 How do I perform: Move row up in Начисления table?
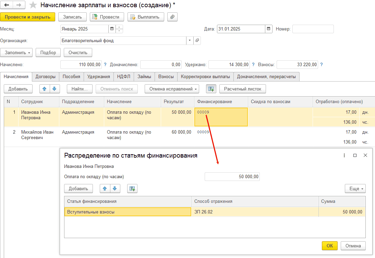click(45, 89)
